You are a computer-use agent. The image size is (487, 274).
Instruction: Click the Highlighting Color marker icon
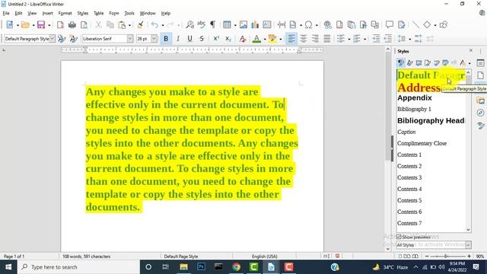coord(272,39)
